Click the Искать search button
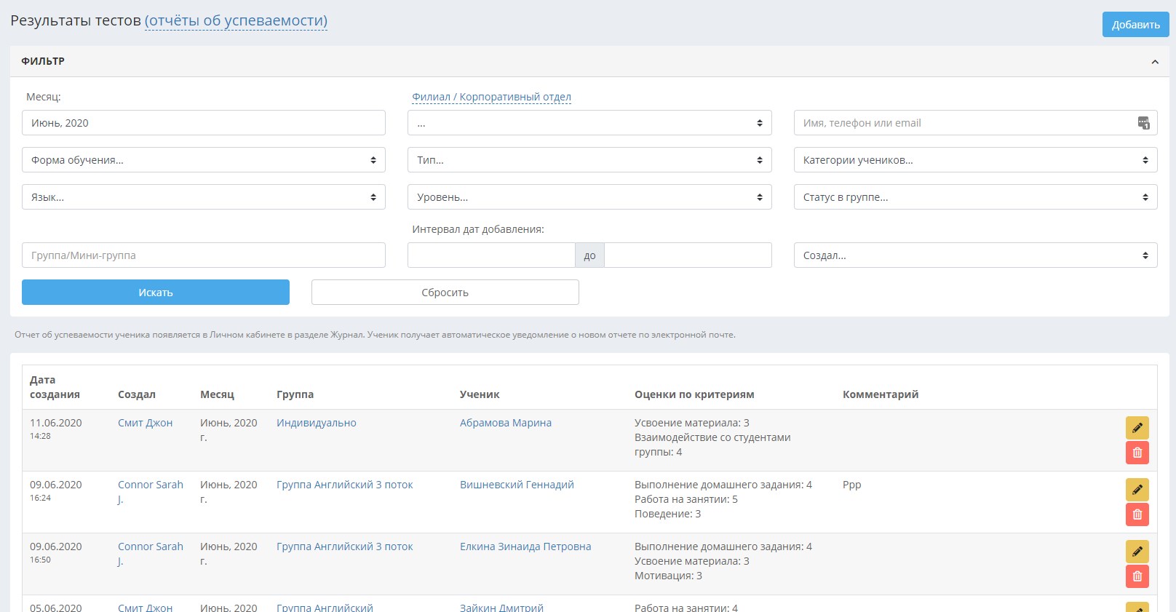 coord(156,293)
